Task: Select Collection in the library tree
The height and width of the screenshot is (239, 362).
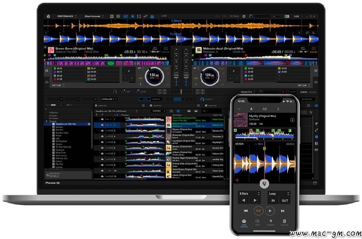Action: [x=53, y=112]
